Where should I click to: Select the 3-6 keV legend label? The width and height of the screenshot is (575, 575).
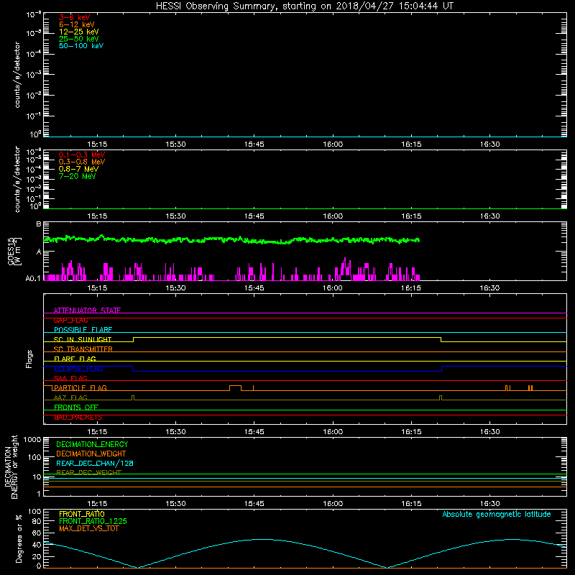click(x=75, y=17)
